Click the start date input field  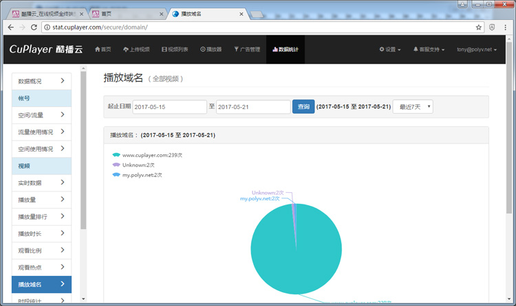point(169,107)
